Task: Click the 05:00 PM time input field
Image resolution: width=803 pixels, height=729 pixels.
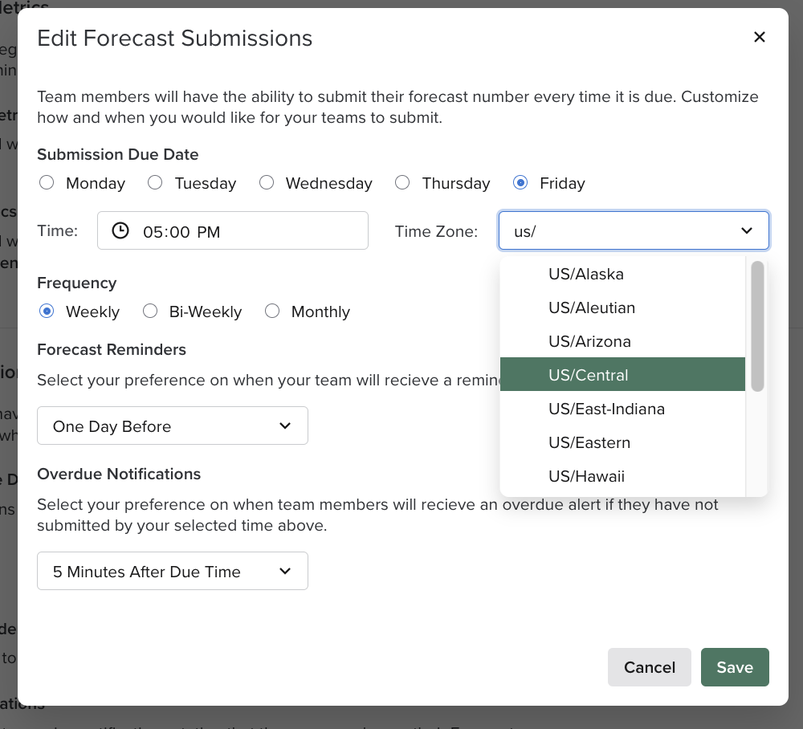Action: point(233,230)
